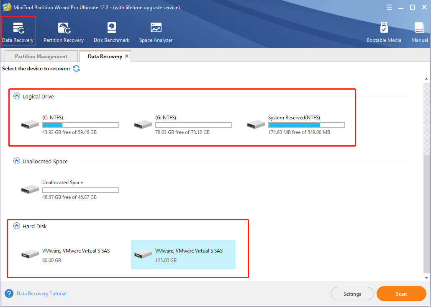Click the '125.00 GB' disk size text

(166, 260)
